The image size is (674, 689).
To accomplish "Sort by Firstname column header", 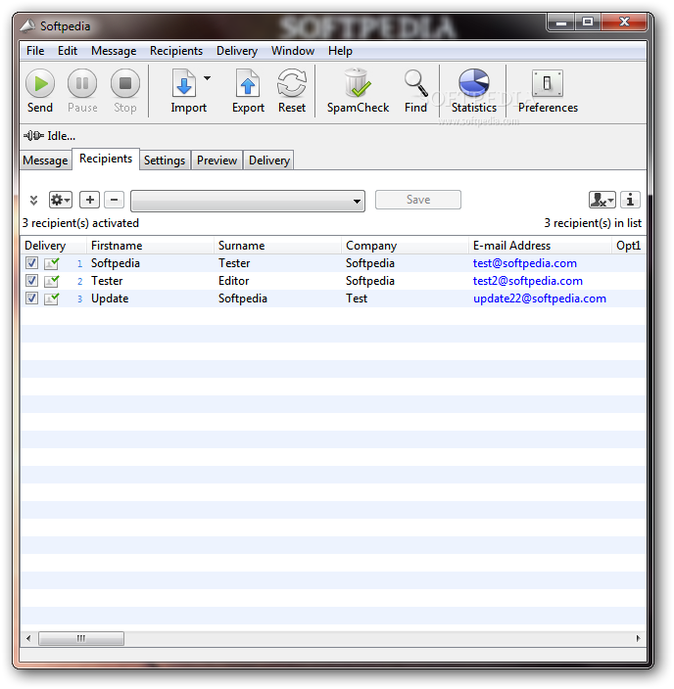I will point(150,246).
